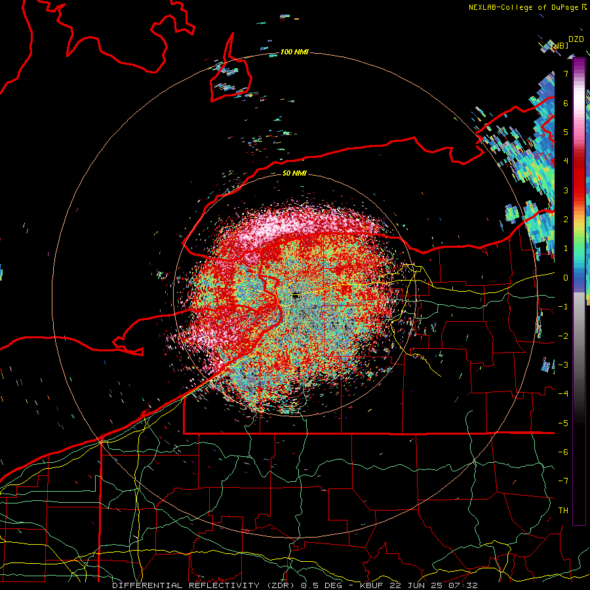Click the 2 value on the color scale
Viewport: 590px width, 590px height.
[566, 220]
